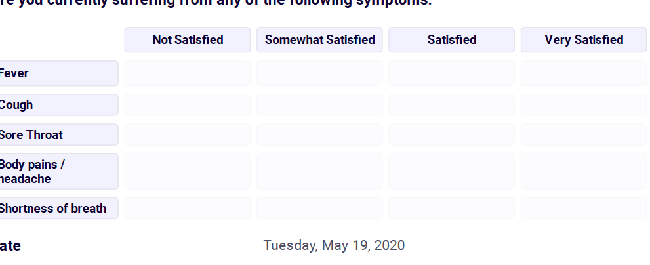Select Somewhat Satisfied for Fever
Image resolution: width=650 pixels, height=265 pixels.
click(x=319, y=73)
